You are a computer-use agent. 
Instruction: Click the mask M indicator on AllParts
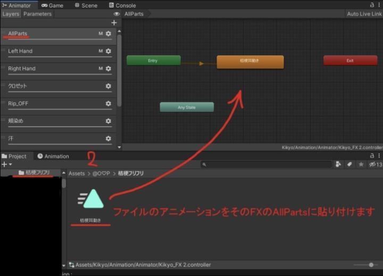(101, 34)
